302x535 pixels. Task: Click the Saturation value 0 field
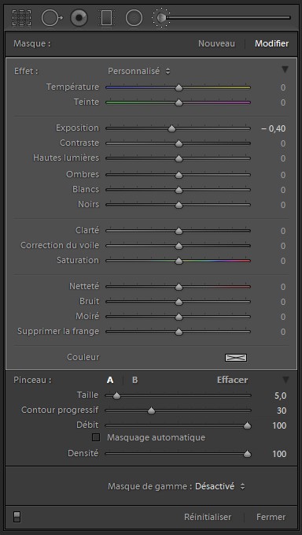283,262
